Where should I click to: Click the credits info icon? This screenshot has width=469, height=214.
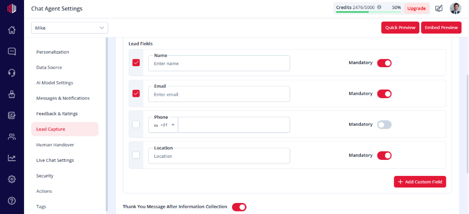pos(379,8)
